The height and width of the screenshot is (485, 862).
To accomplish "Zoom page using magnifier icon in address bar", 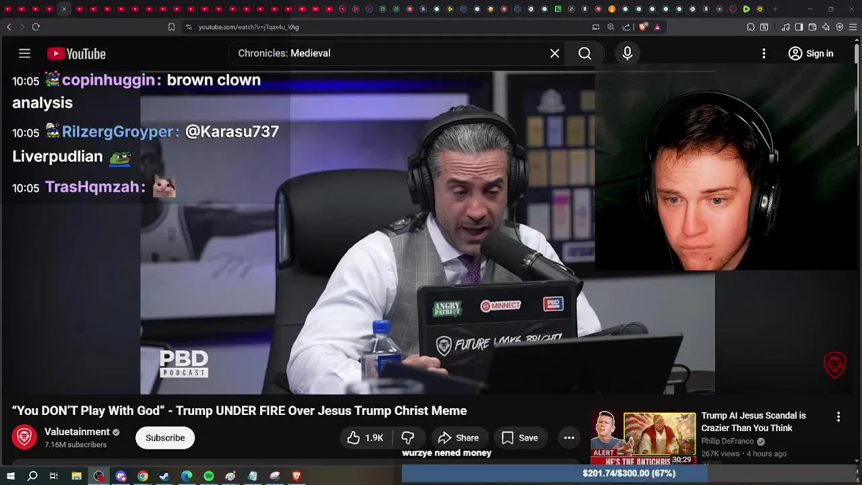I will click(611, 27).
